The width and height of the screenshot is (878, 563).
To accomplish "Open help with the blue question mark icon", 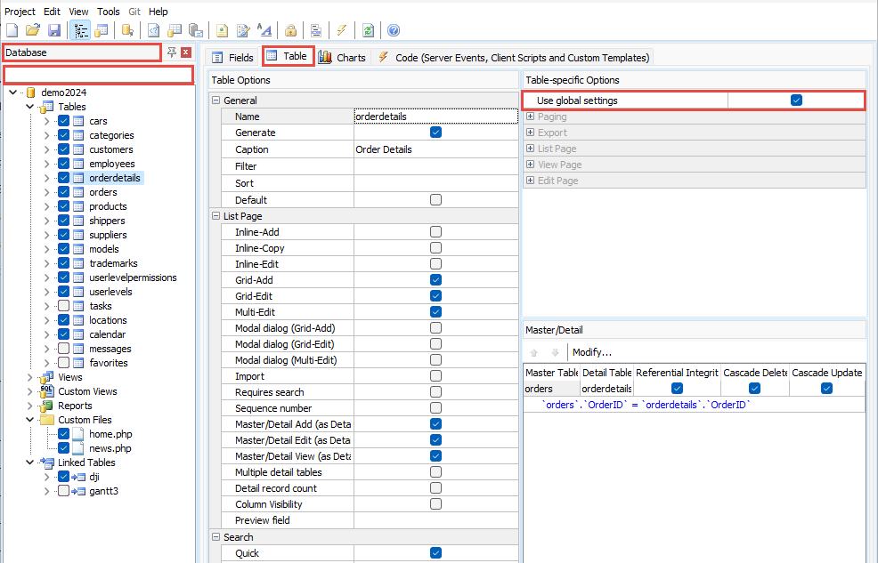I will tap(394, 31).
